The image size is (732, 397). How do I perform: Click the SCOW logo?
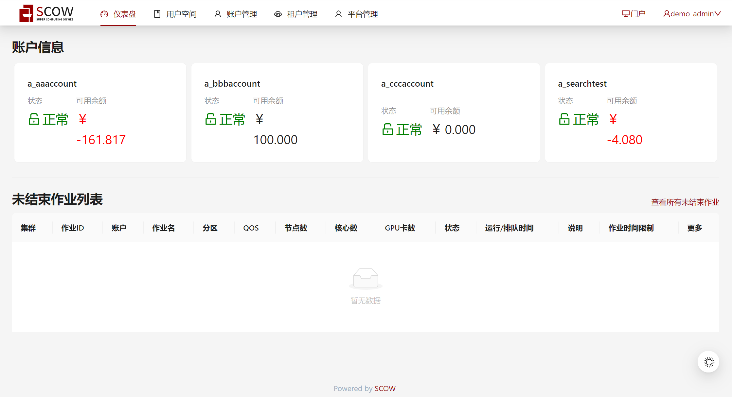click(x=46, y=13)
